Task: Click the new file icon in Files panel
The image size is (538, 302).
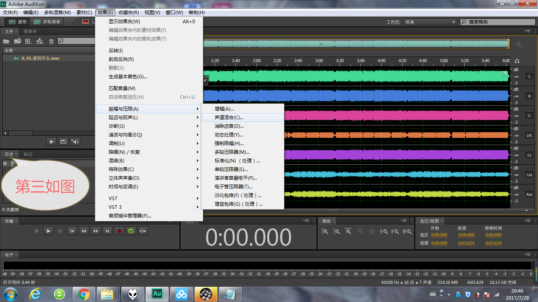Action: pyautogui.click(x=28, y=41)
